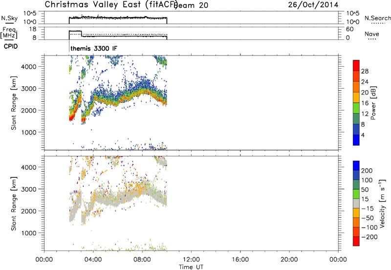This screenshot has height=270, width=391.
Task: Click the 'Slant Range [km]' label of velocity panel
Action: pyautogui.click(x=14, y=204)
